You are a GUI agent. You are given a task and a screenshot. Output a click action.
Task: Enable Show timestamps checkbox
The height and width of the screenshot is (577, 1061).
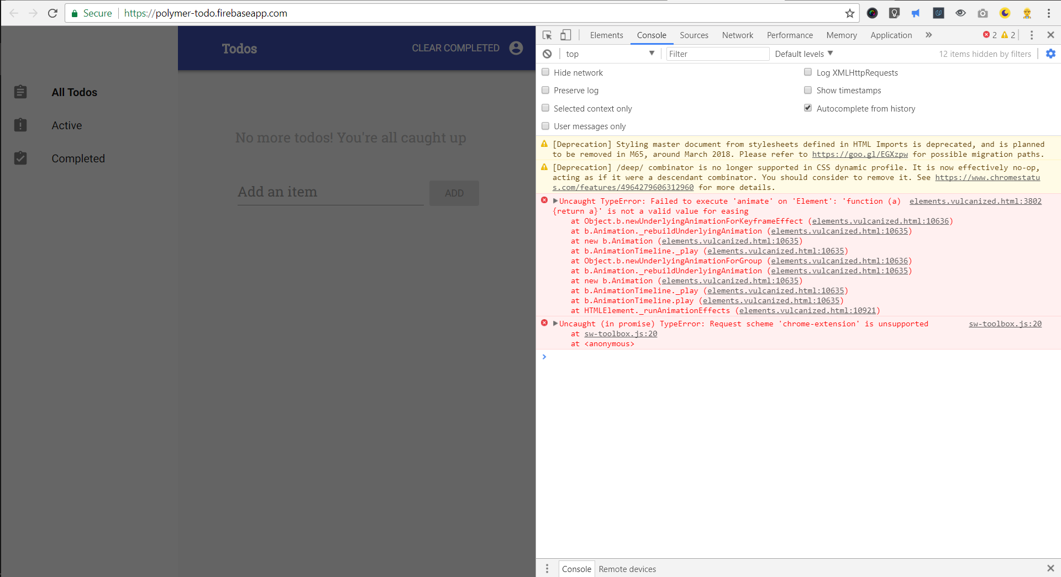[808, 90]
